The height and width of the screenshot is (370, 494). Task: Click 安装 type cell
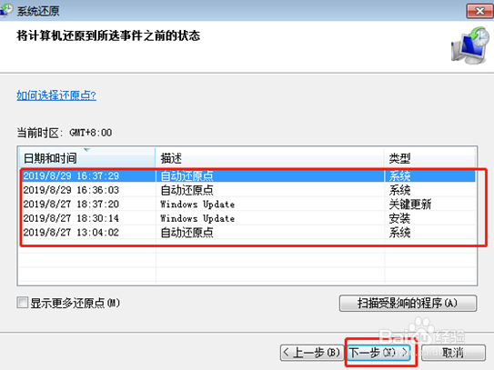point(399,218)
